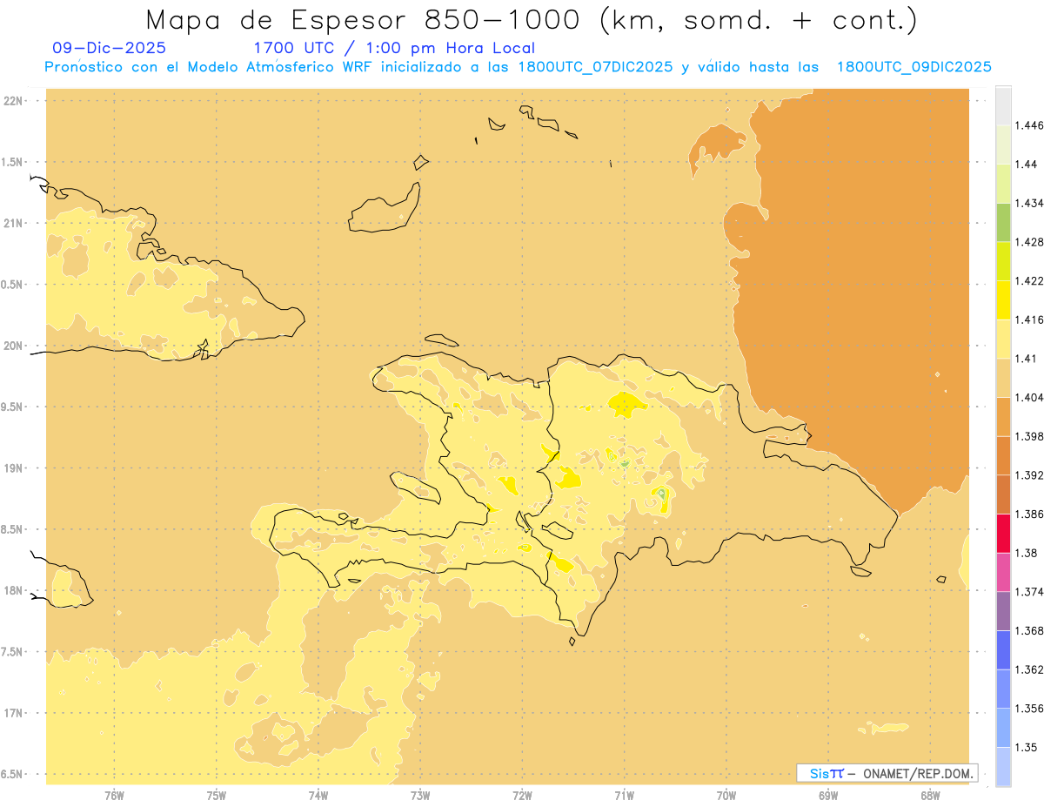Click the legend value 1.404

(1028, 397)
